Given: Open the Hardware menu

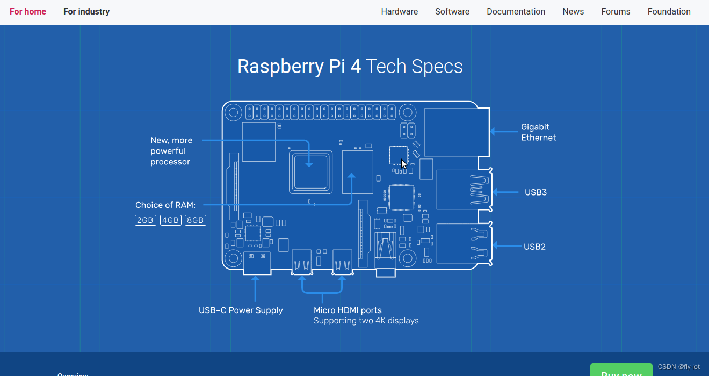Looking at the screenshot, I should (399, 11).
